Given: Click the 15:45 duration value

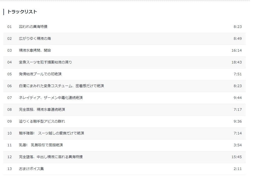Looking at the screenshot, I should (x=236, y=157).
